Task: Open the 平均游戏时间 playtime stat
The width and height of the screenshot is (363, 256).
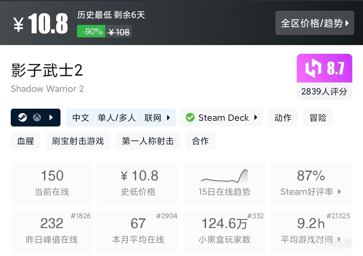Action: click(x=311, y=231)
